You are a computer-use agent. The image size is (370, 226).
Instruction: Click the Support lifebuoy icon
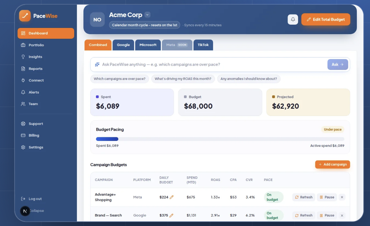click(23, 124)
